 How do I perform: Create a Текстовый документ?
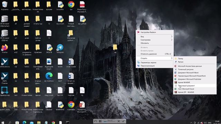tap(195, 86)
